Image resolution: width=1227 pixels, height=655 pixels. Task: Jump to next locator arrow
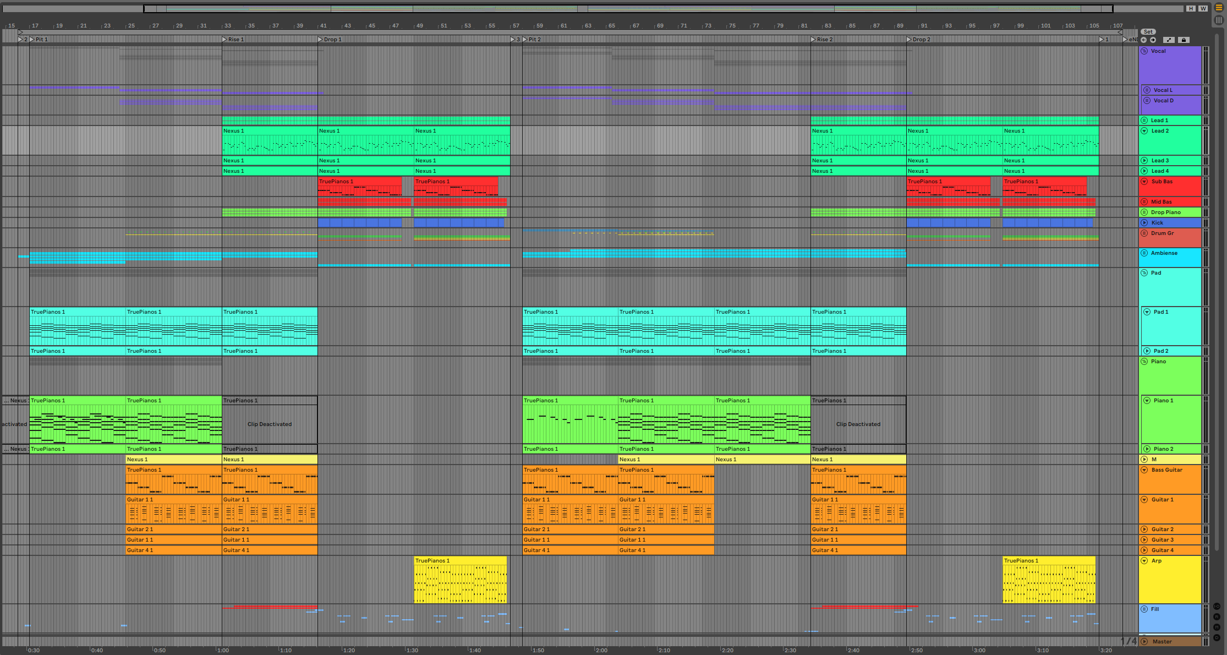pos(1153,40)
